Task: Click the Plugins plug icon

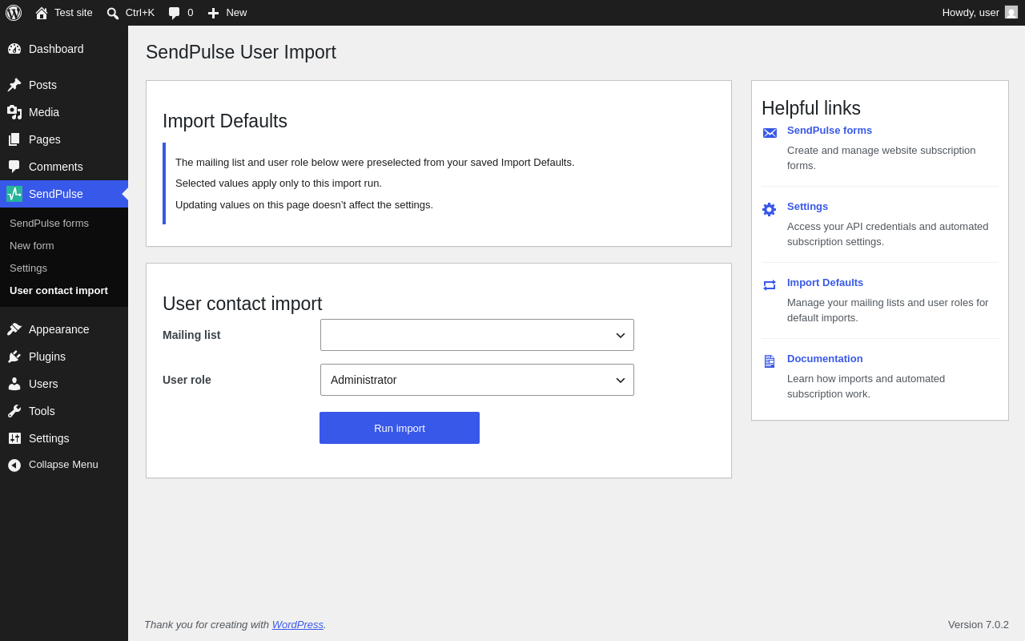Action: 14,357
